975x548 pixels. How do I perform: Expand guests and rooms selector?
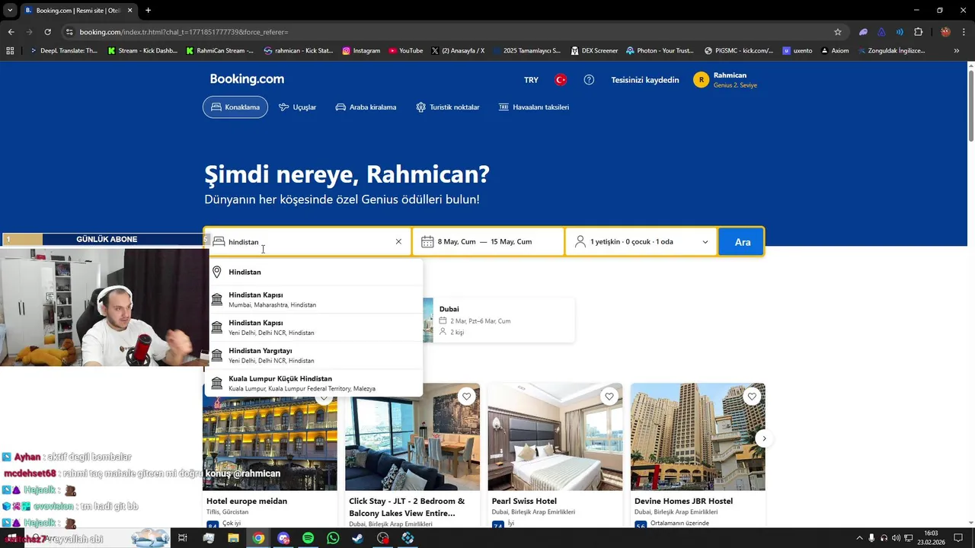641,242
